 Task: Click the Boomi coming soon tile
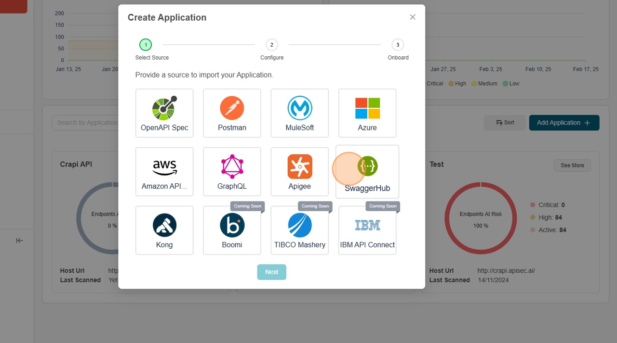coord(232,230)
